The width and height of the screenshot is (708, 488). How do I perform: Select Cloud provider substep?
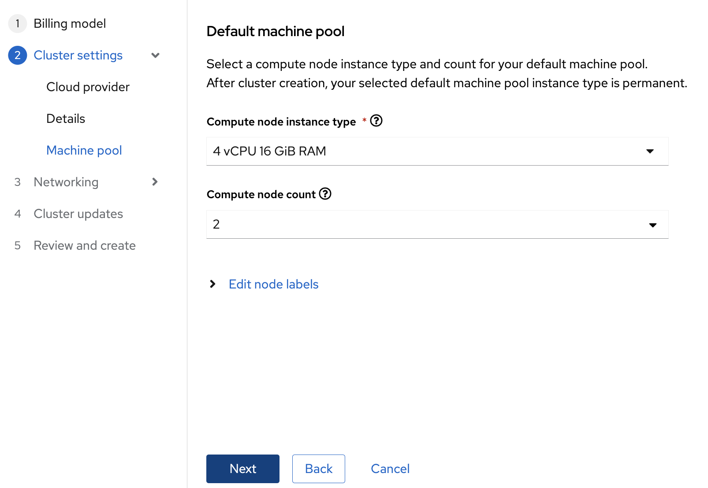88,87
